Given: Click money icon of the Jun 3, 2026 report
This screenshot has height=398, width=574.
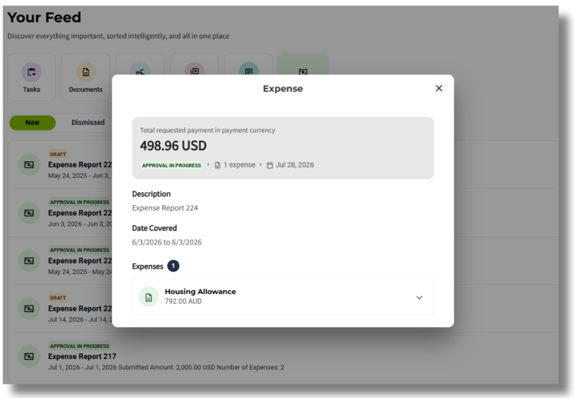Looking at the screenshot, I should coord(29,213).
